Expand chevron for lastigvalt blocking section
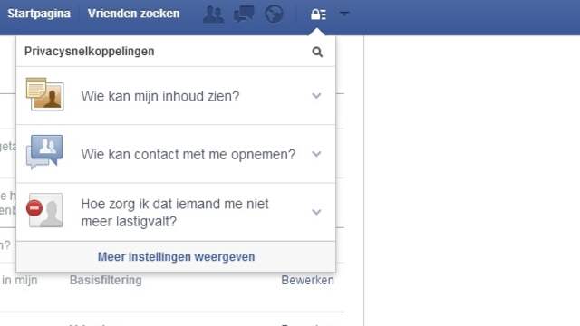580x326 pixels. [316, 212]
